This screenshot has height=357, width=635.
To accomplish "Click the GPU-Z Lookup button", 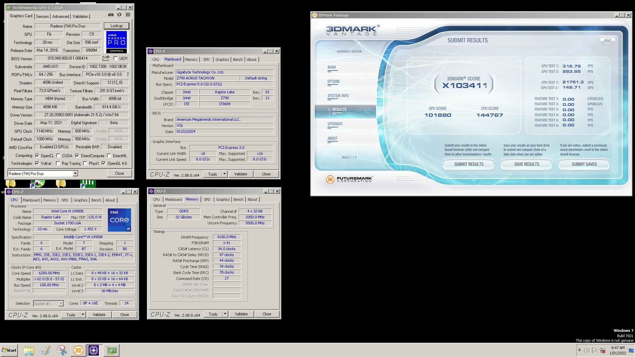I will pos(116,26).
